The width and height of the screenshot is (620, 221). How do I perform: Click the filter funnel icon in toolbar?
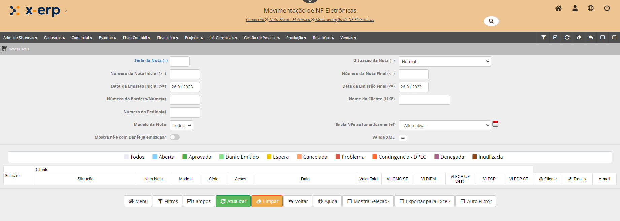[x=544, y=38]
